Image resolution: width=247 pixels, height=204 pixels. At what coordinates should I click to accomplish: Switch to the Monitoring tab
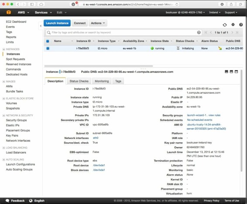coord(102,81)
